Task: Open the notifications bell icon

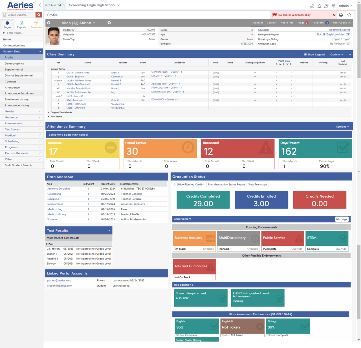Action: [x=319, y=6]
